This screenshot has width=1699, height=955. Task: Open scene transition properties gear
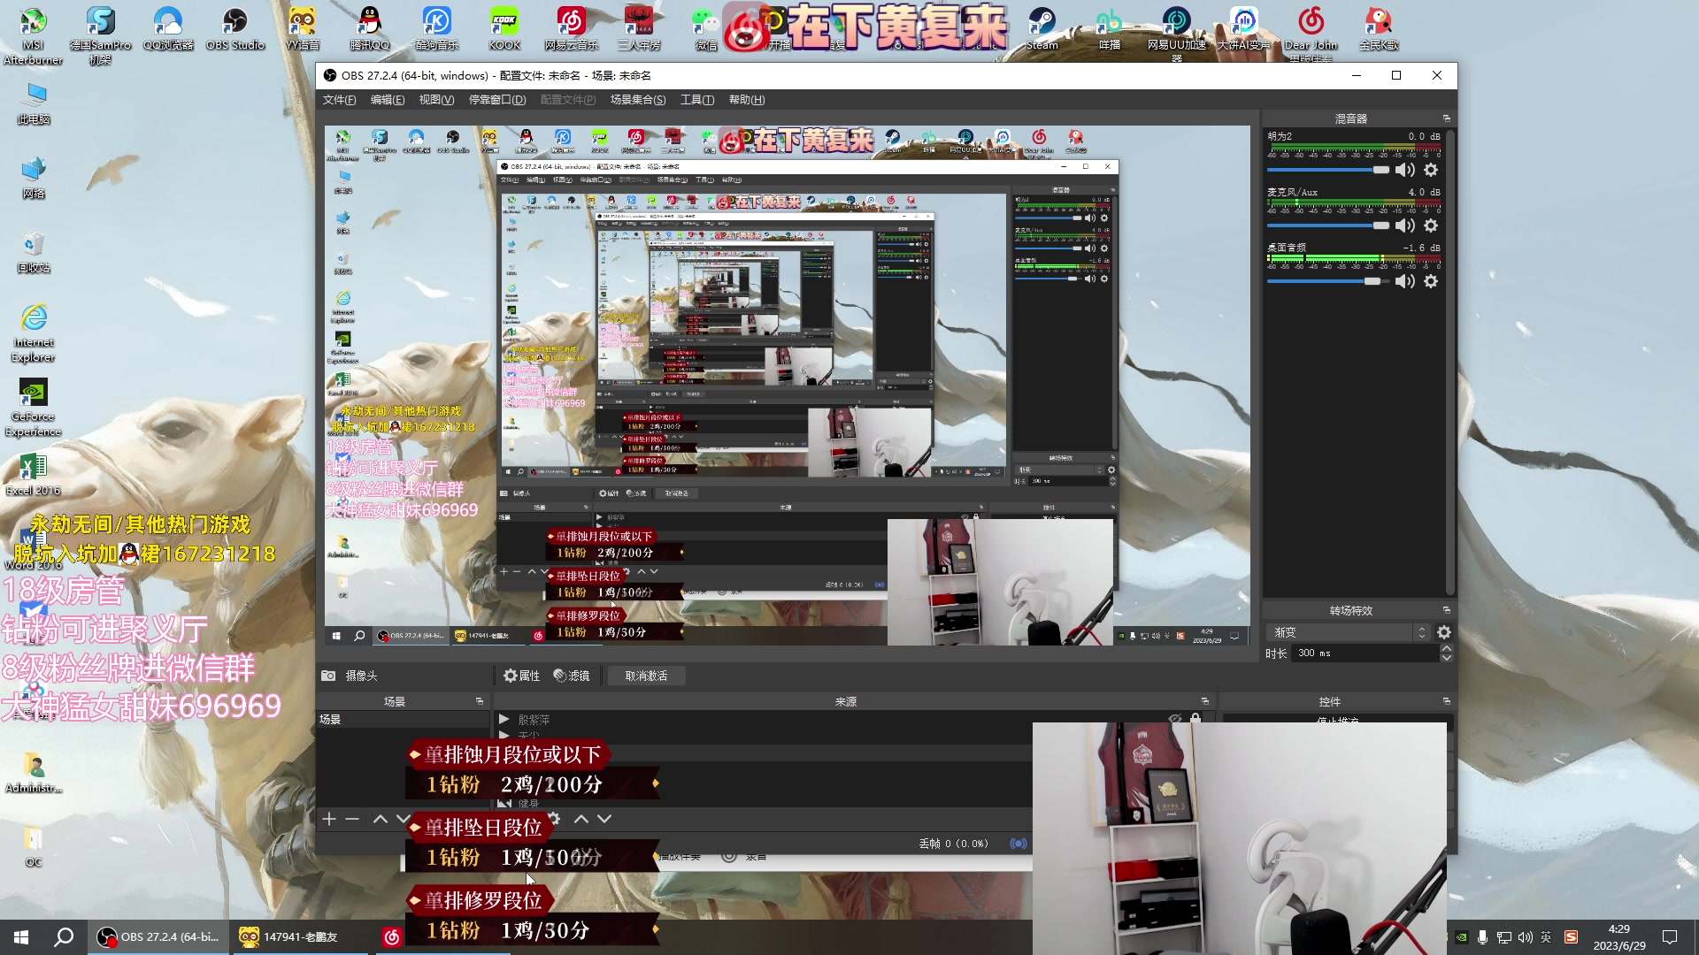tap(1444, 632)
